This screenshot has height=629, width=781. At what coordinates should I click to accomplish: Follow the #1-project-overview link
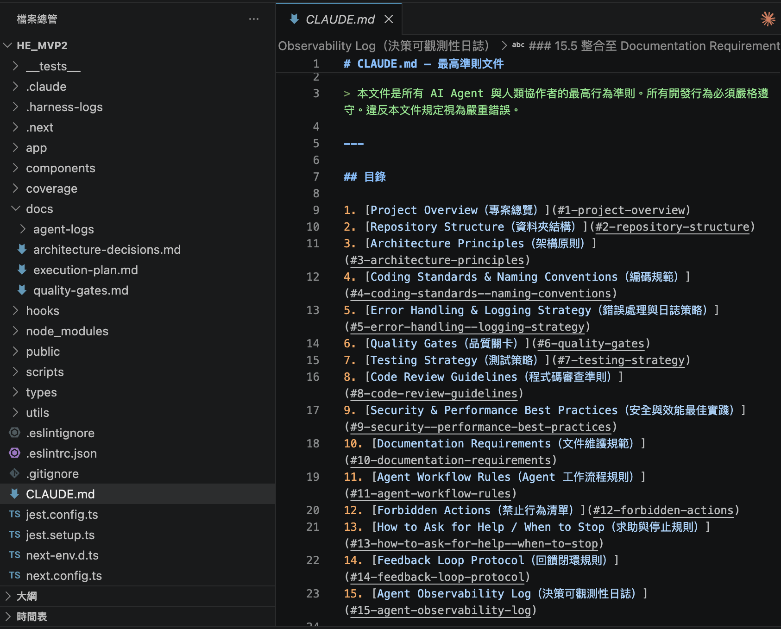pos(621,210)
